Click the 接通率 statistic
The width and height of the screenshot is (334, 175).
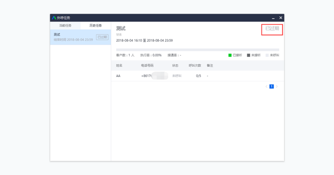tap(174, 55)
